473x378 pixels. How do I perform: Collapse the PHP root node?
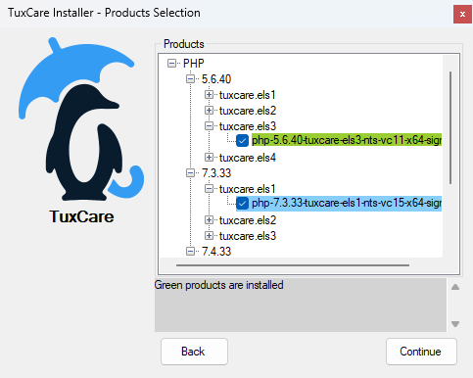pos(171,63)
